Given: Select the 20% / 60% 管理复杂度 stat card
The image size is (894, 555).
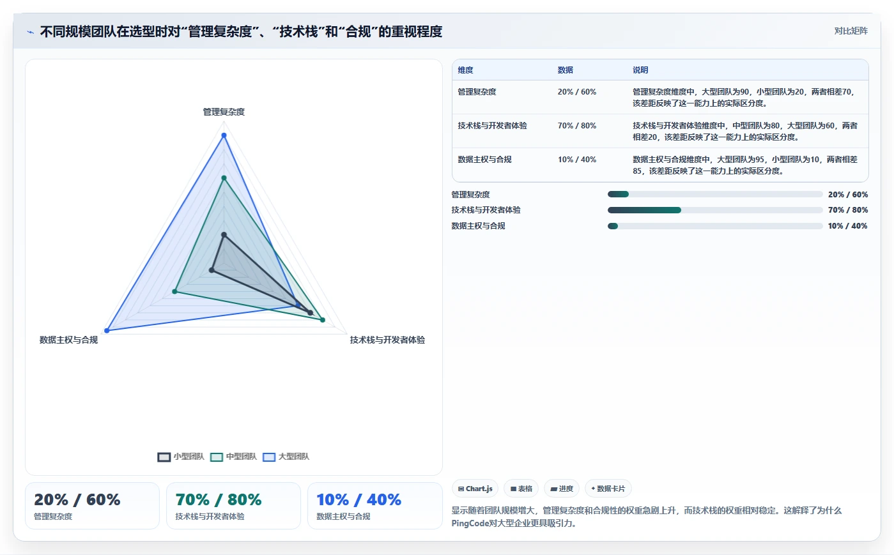Looking at the screenshot, I should [92, 506].
